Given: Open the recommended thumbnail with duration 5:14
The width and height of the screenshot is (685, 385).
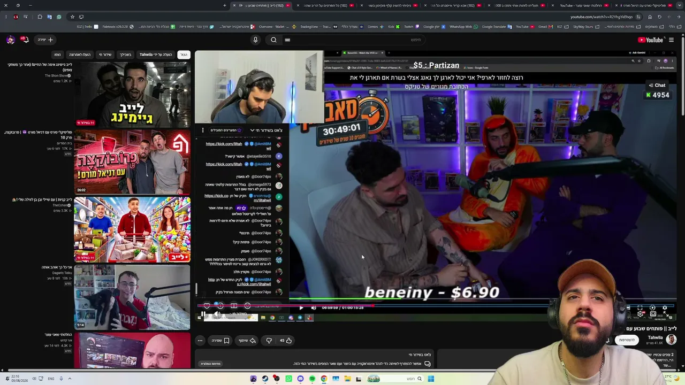Looking at the screenshot, I should pos(132,297).
